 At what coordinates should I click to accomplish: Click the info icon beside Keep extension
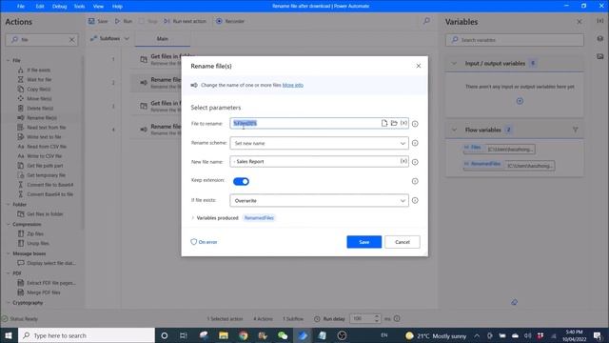point(415,181)
